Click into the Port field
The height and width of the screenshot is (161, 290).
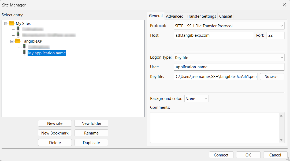275,35
